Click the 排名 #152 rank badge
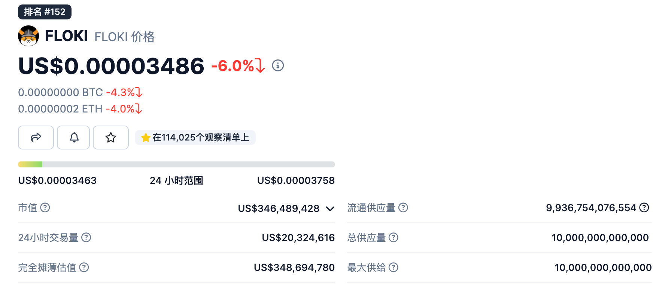This screenshot has height=284, width=656. pos(45,12)
